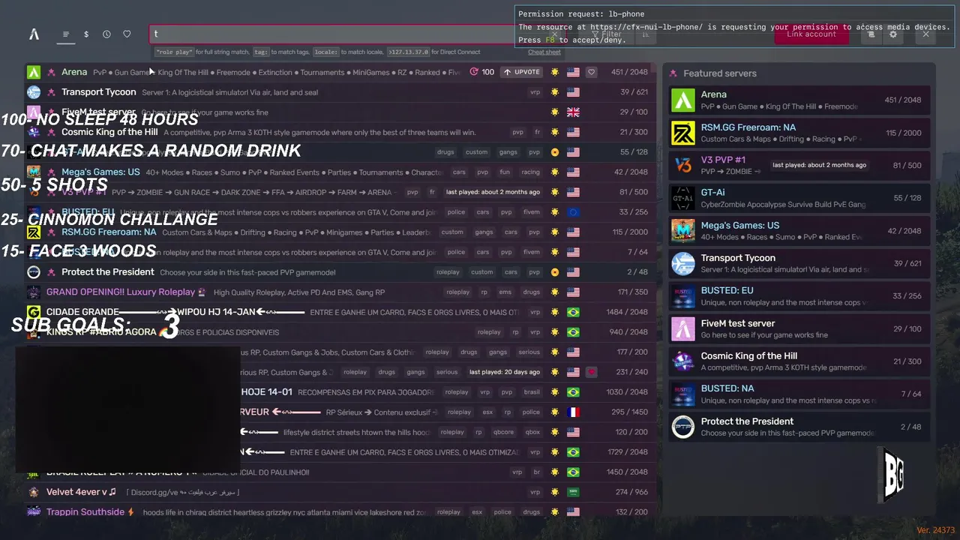The width and height of the screenshot is (960, 540).
Task: Click the FiveM logo home icon
Action: click(34, 34)
